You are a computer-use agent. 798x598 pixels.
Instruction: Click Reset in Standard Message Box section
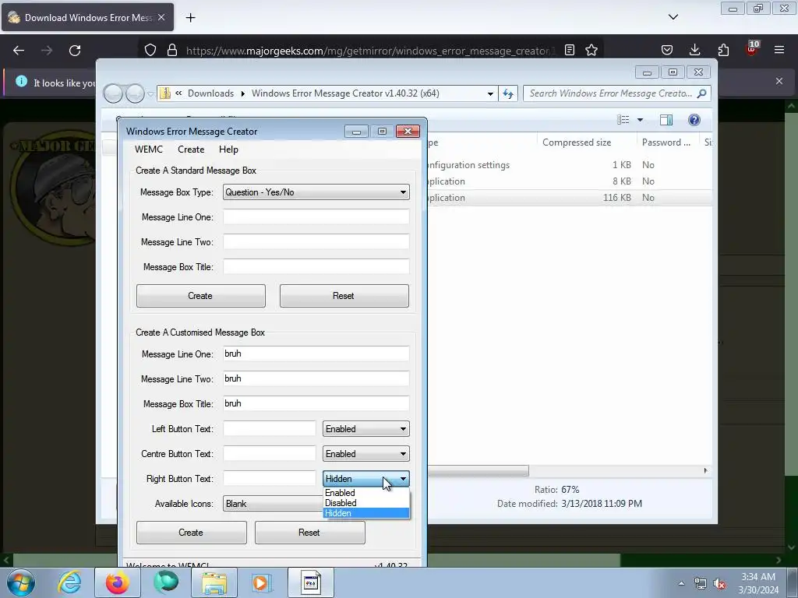344,296
